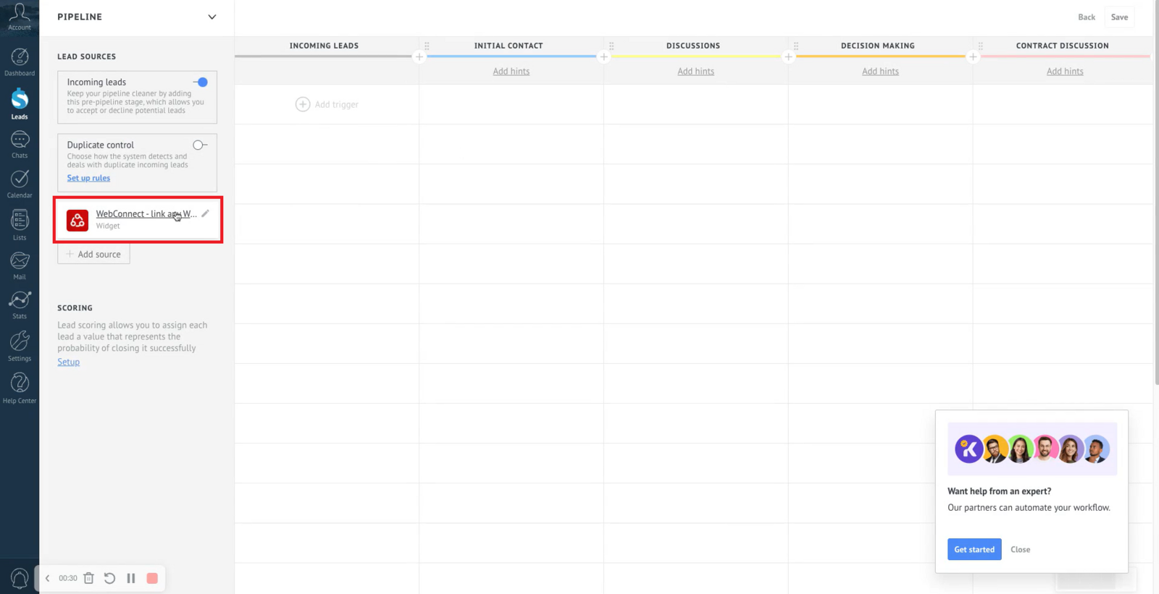Insert a stage after Incoming Leads with plus
The width and height of the screenshot is (1159, 594).
coord(419,57)
